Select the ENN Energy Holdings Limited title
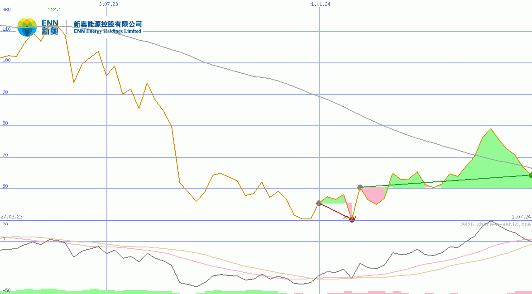The width and height of the screenshot is (532, 294). point(107,32)
